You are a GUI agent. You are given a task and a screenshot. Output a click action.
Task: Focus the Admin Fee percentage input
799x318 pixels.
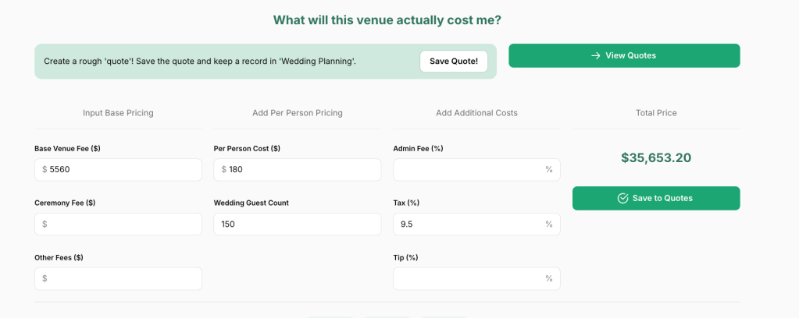click(x=469, y=169)
